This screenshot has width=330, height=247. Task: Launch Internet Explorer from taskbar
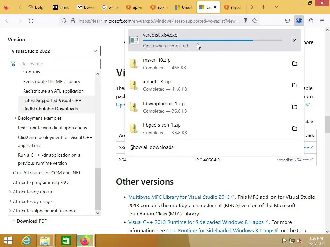(26, 241)
